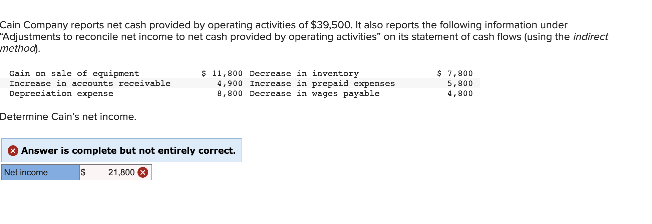Select the Increase in accounts receivable label
Image resolution: width=652 pixels, height=224 pixels.
coord(90,83)
